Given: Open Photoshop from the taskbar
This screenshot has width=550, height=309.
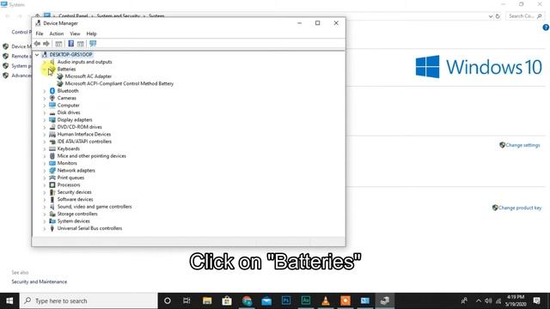Looking at the screenshot, I should click(x=286, y=300).
